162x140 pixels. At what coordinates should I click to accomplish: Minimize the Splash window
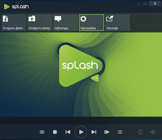tap(138, 4)
